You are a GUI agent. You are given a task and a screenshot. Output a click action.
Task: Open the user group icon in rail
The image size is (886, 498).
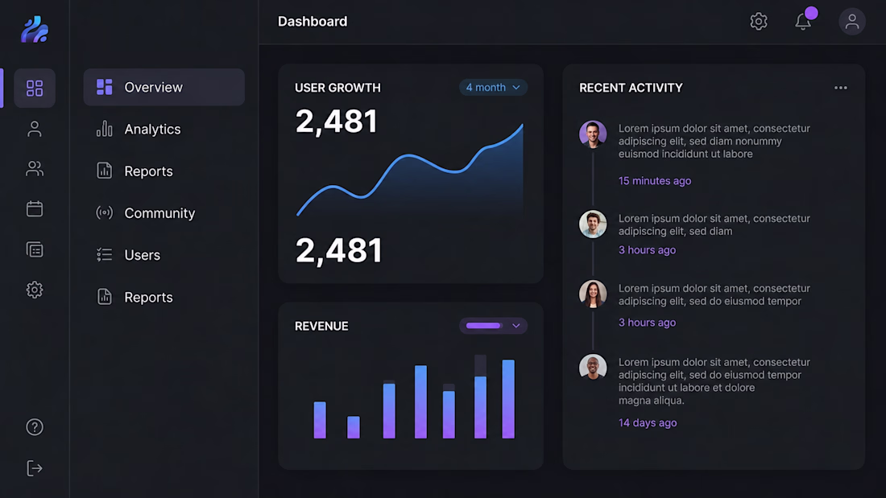click(35, 169)
